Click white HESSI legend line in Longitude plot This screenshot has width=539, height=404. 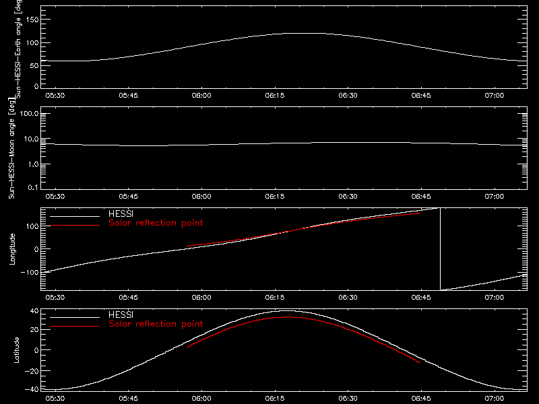75,216
